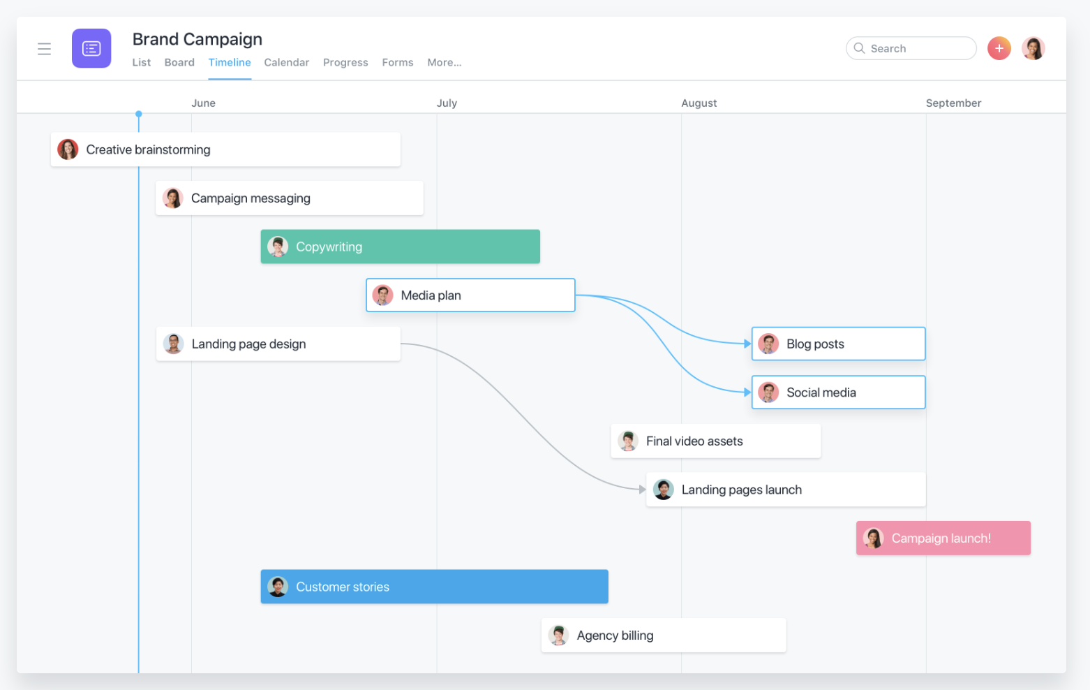Click the August month header
The height and width of the screenshot is (690, 1090).
pos(699,103)
